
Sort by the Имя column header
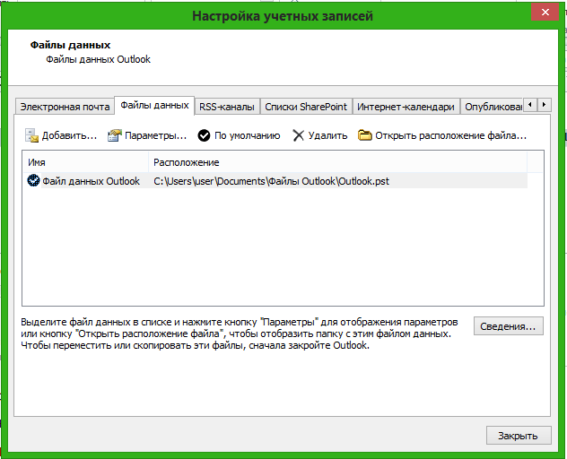85,162
